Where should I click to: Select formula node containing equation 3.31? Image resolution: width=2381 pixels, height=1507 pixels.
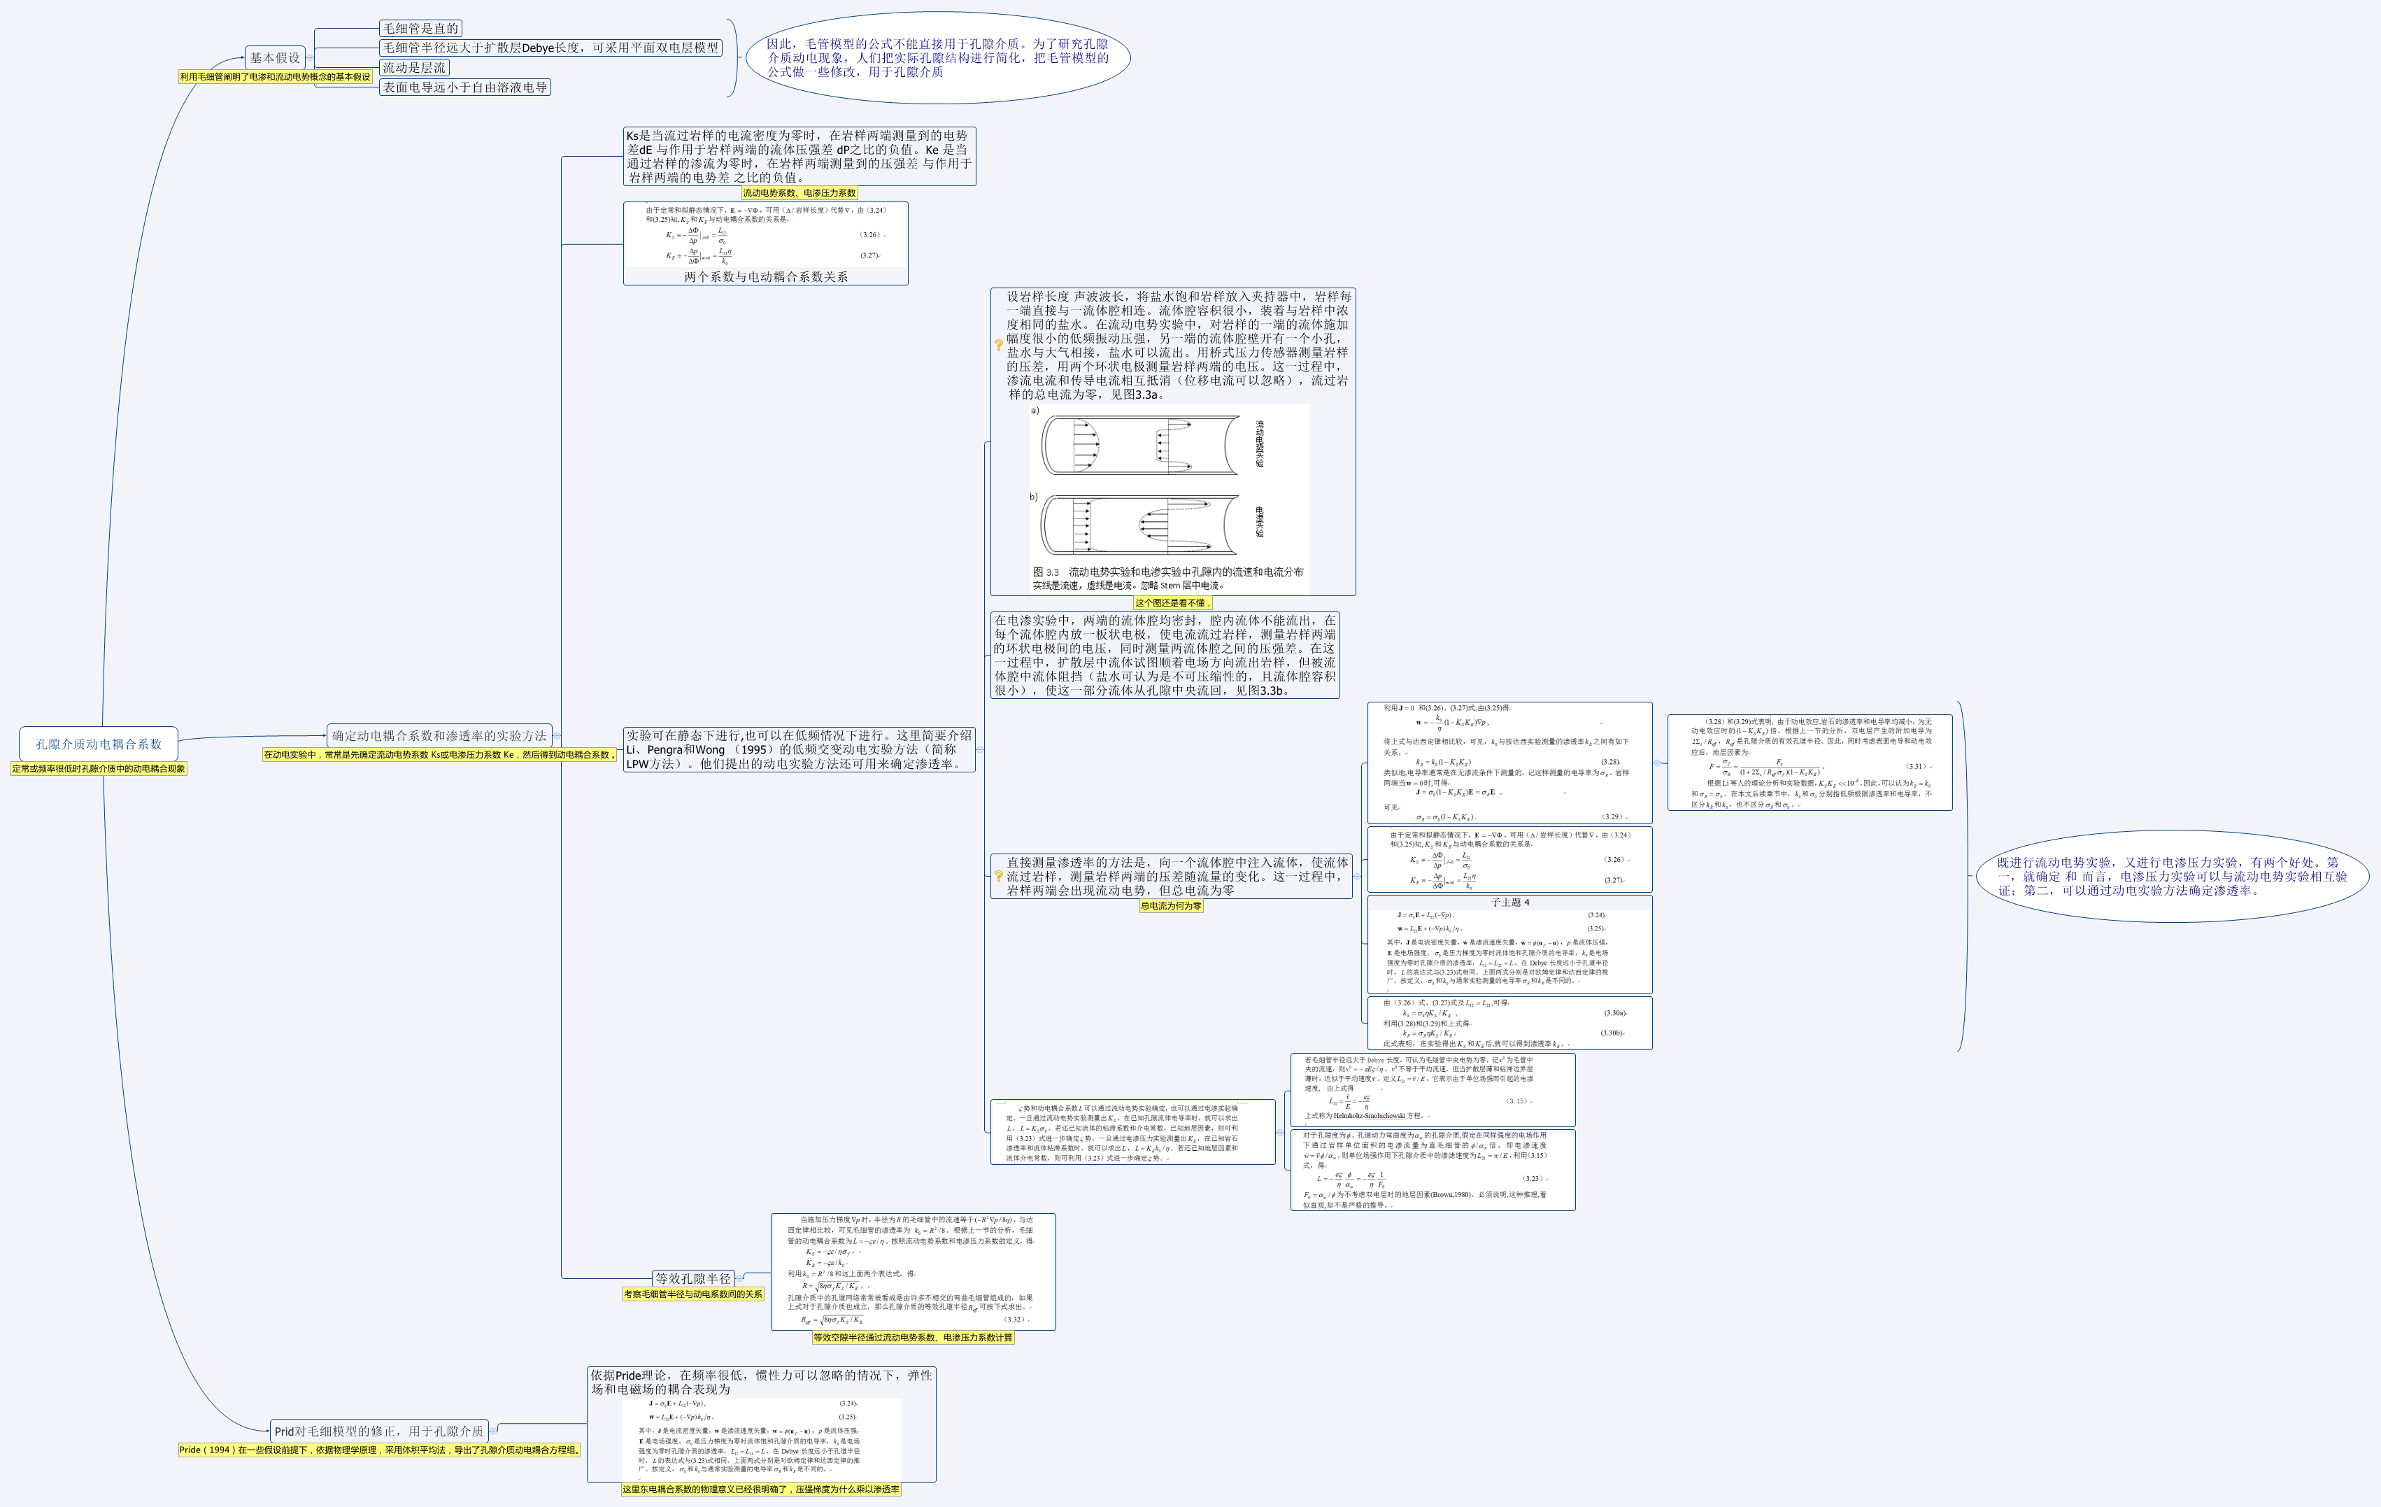1810,763
